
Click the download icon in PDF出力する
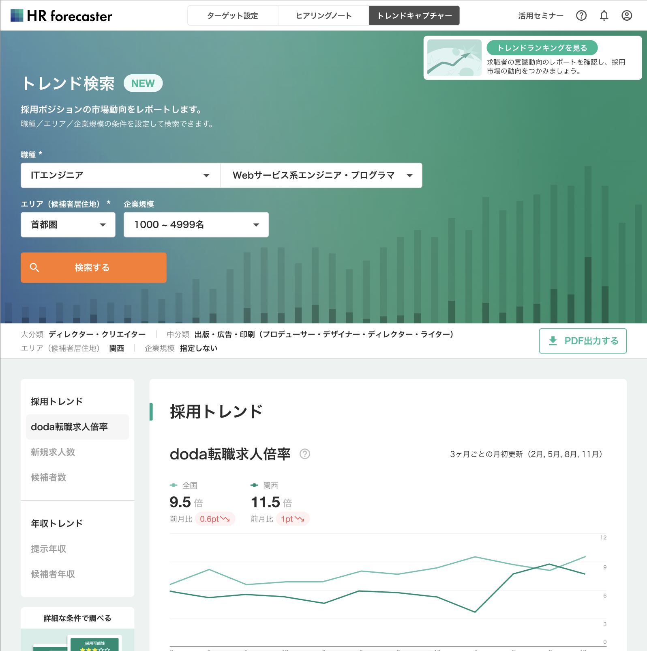tap(553, 341)
